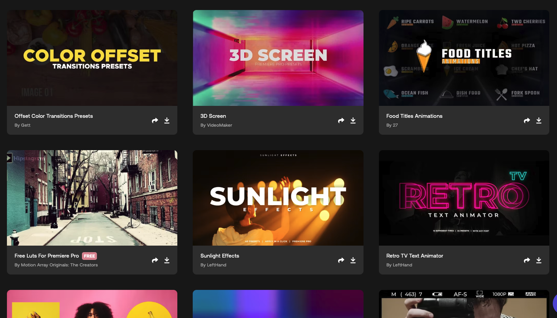View LeftHand's profile under Retro TV Text Animator
The image size is (557, 318).
tap(402, 265)
